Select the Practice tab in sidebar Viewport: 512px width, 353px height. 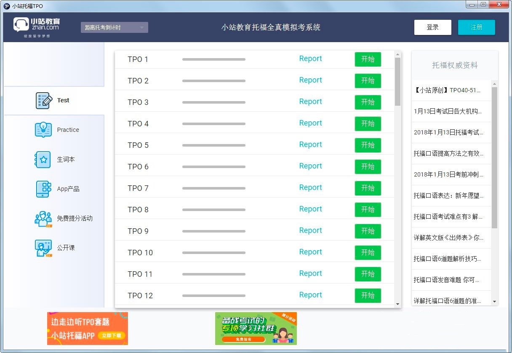coord(68,130)
